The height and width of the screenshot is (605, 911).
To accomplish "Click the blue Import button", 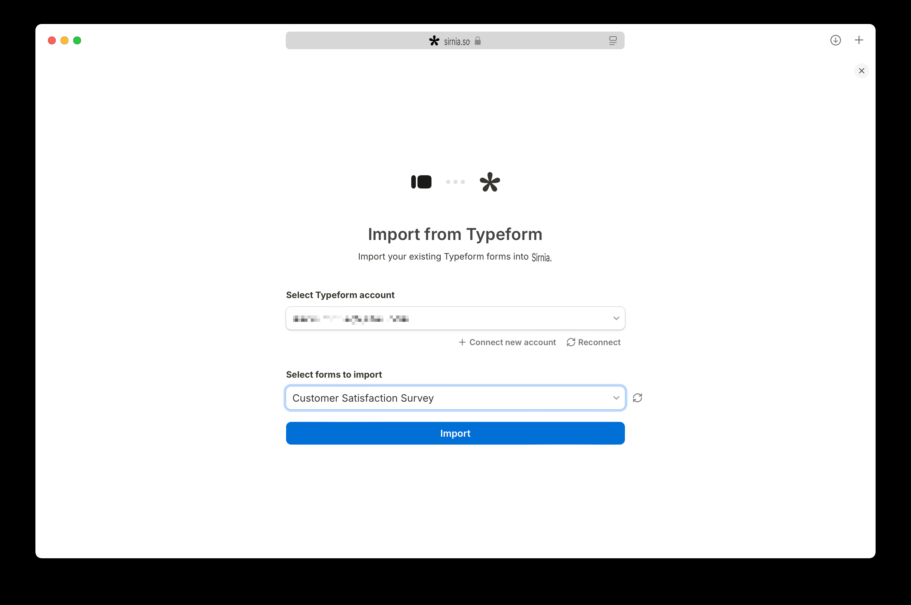I will [x=455, y=433].
